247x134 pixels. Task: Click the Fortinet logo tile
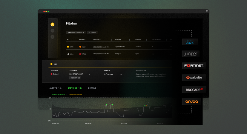(194, 66)
